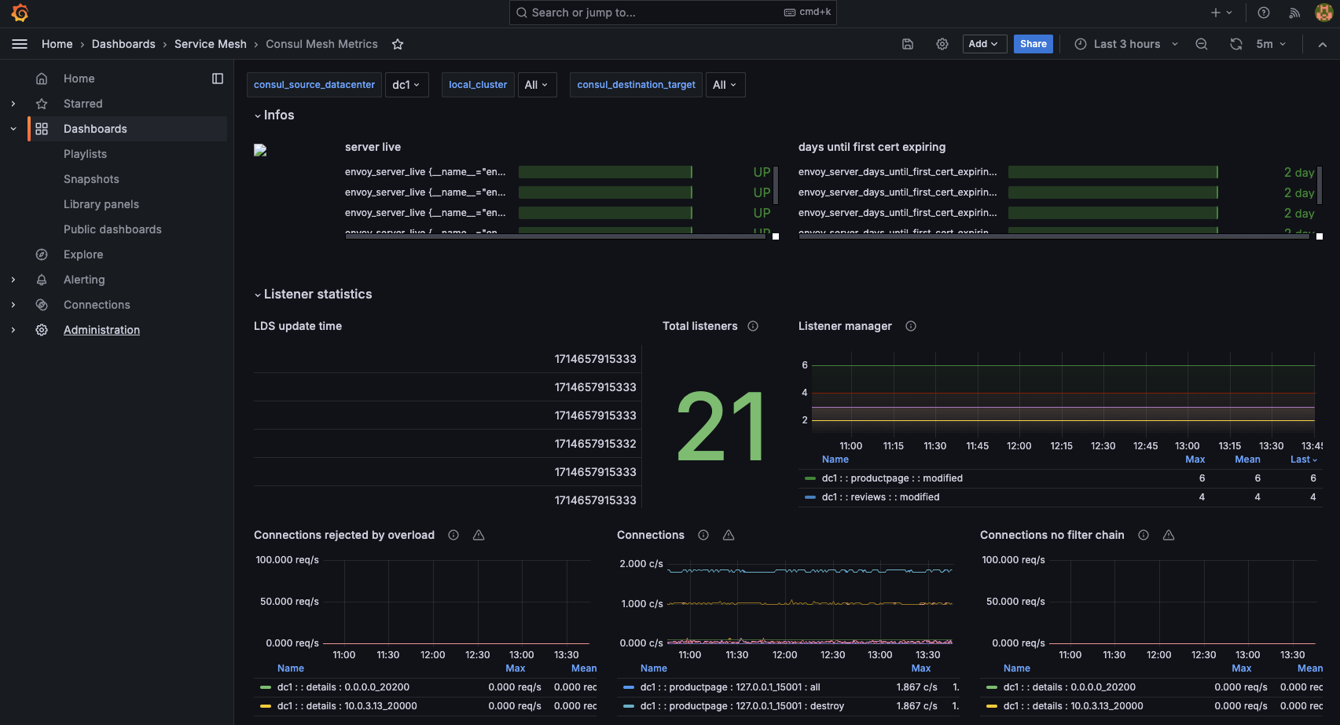Viewport: 1340px width, 725px height.
Task: Open dashboard settings gear icon
Action: tap(942, 44)
